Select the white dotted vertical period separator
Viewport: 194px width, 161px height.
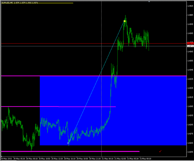click(102, 79)
